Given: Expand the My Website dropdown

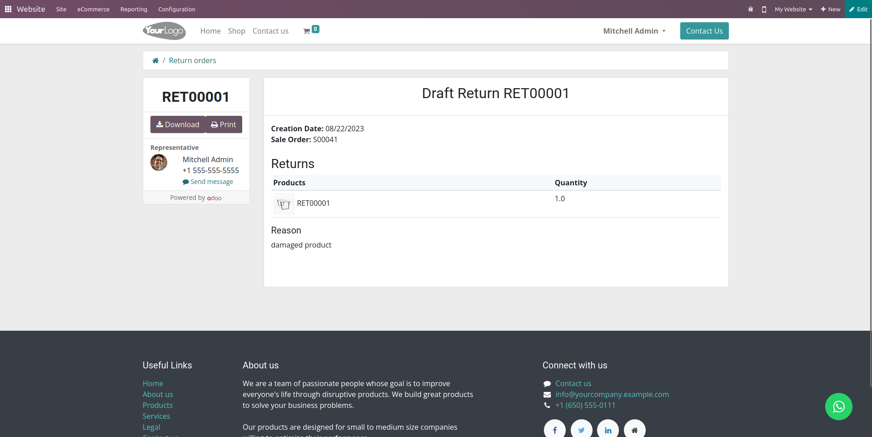Looking at the screenshot, I should (x=793, y=9).
